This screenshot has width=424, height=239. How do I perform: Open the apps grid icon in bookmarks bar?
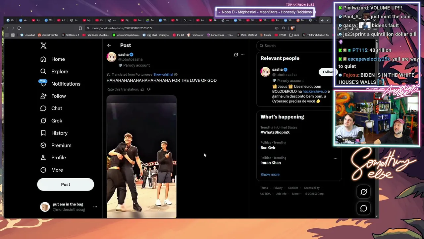[13, 35]
